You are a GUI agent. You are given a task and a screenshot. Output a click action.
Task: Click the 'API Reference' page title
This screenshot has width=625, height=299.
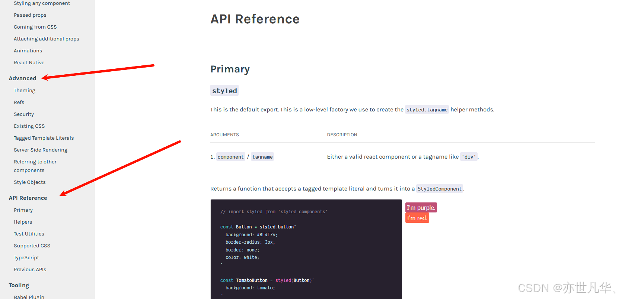[x=255, y=19]
